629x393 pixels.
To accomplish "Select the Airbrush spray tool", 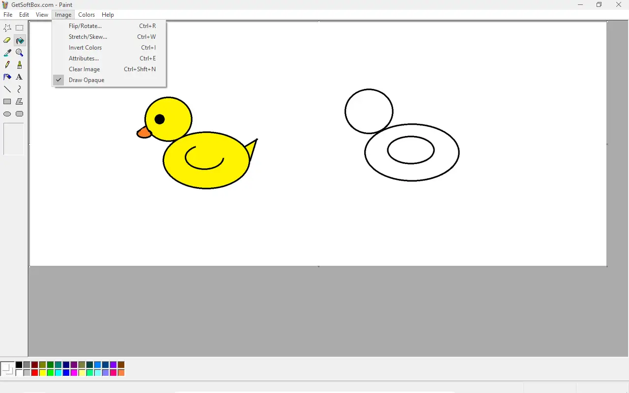I will tap(7, 77).
